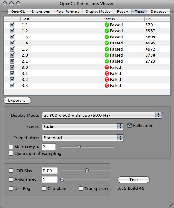Click the 3.35 Build 49 version text
The width and height of the screenshot is (174, 208).
pos(131,188)
